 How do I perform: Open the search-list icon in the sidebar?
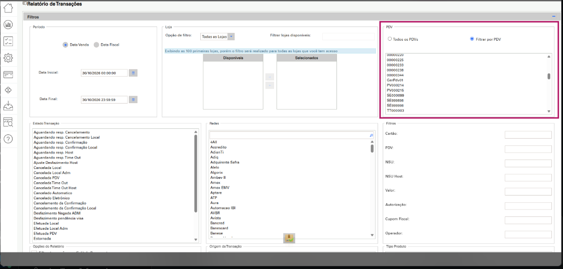[8, 122]
